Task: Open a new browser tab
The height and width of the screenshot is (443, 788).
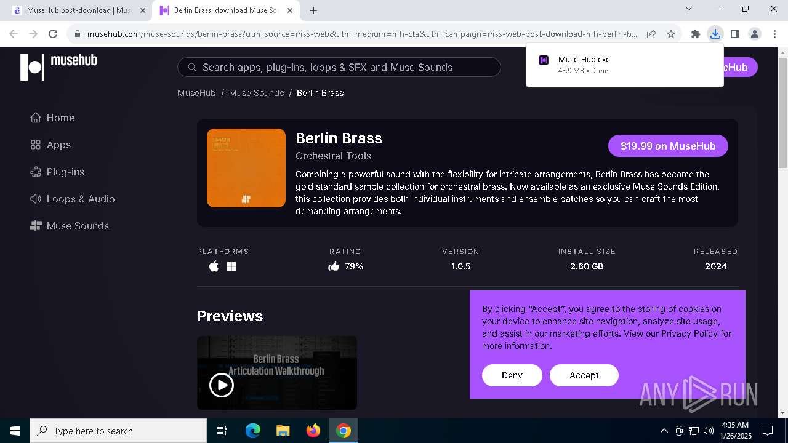Action: (313, 10)
